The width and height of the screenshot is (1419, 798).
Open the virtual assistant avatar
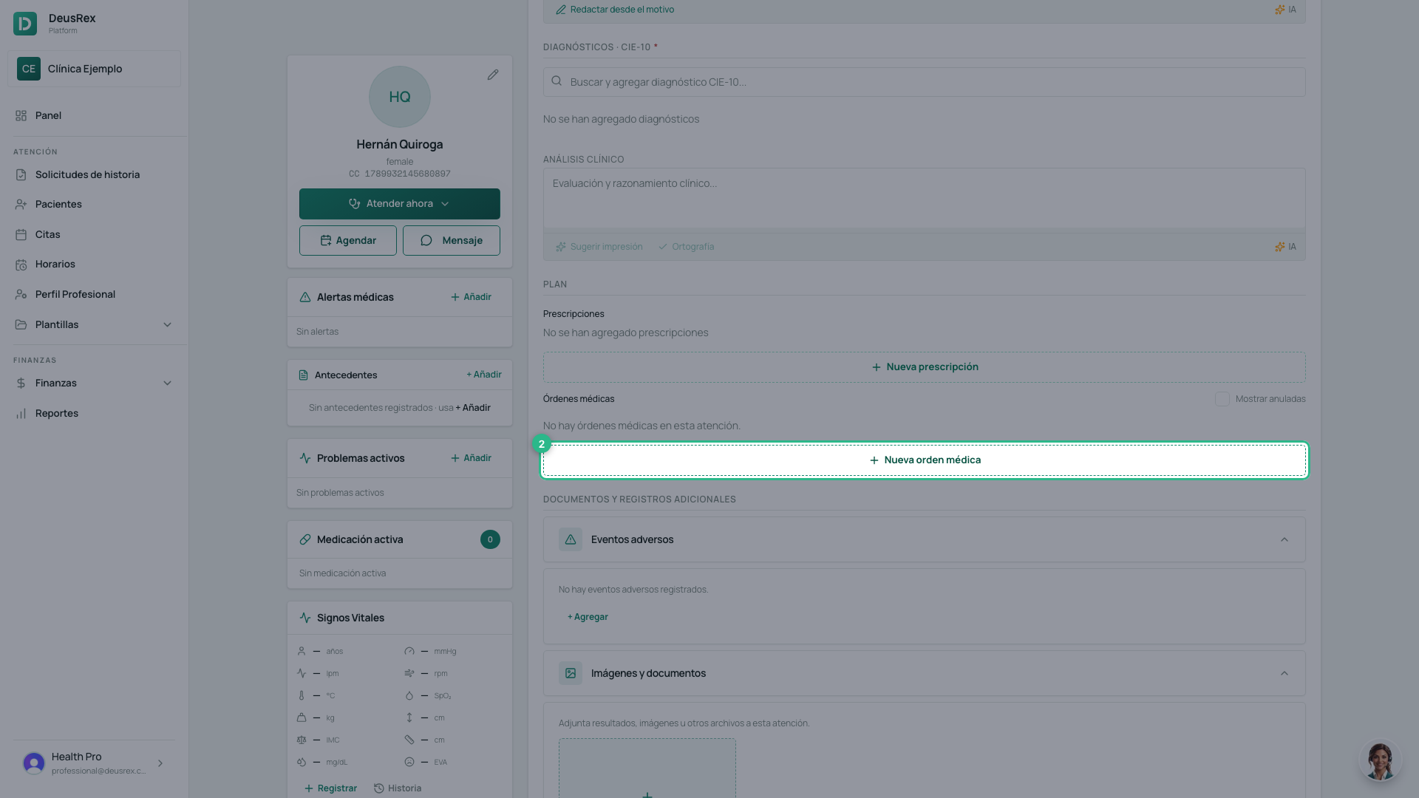click(1380, 760)
